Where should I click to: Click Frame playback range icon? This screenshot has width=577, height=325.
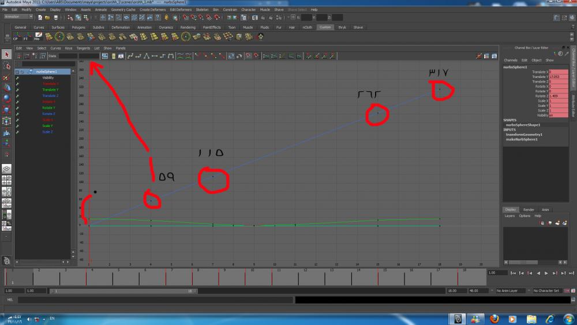[x=113, y=56]
